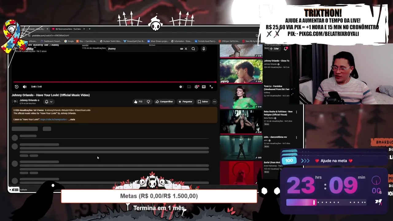393x221 pixels.
Task: Click the Tove Lo - Feminine title text
Action: click(277, 88)
